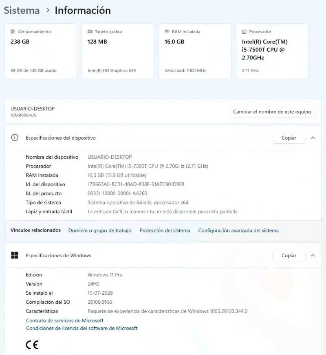The image size is (326, 355).
Task: Click the Versión value 24H2
Action: 94,284
